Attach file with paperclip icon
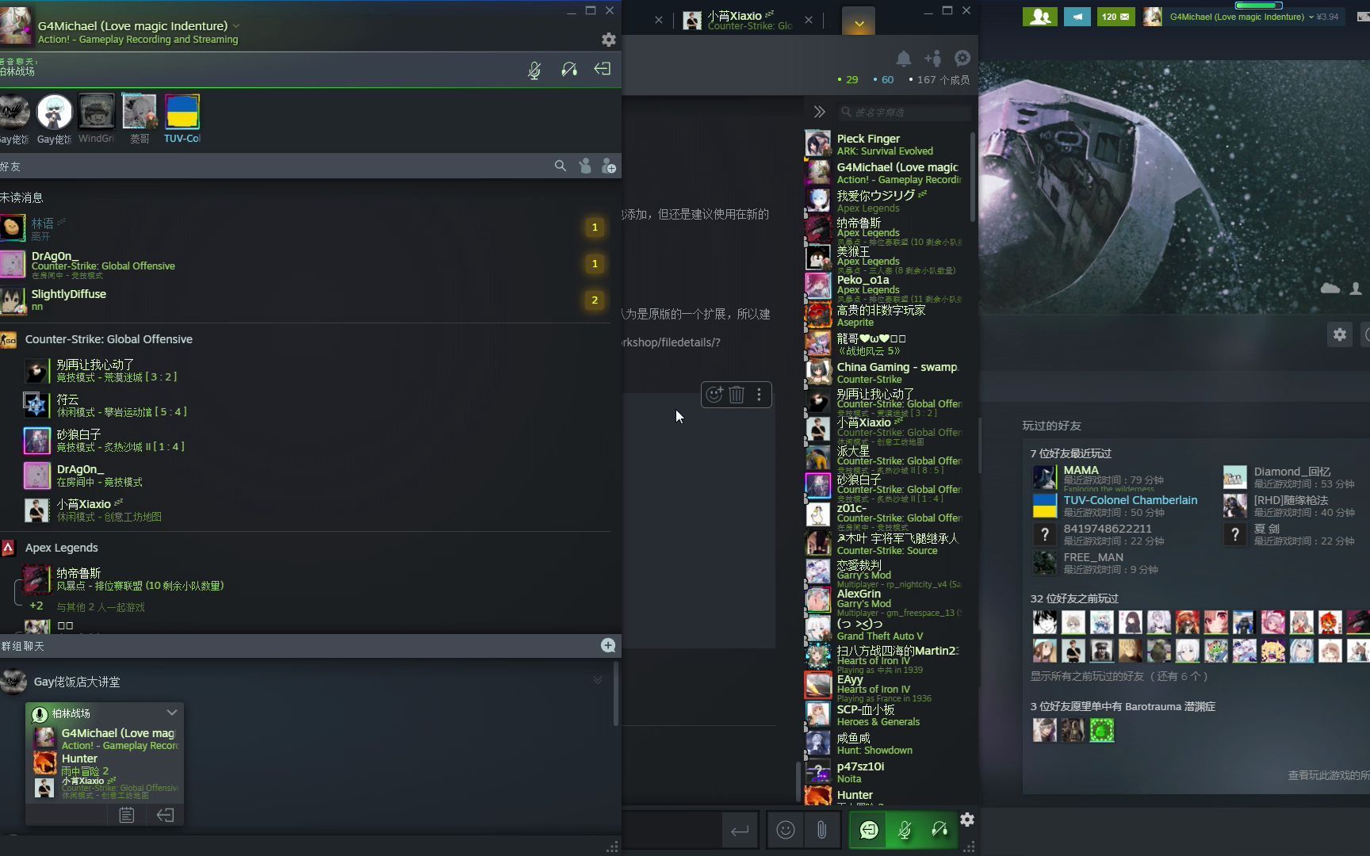 tap(821, 830)
